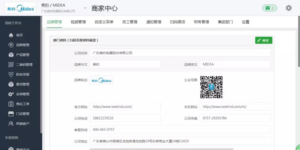300x150 pixels.
Task: Open 二维码管理 in the sidebar
Action: tap(24, 65)
